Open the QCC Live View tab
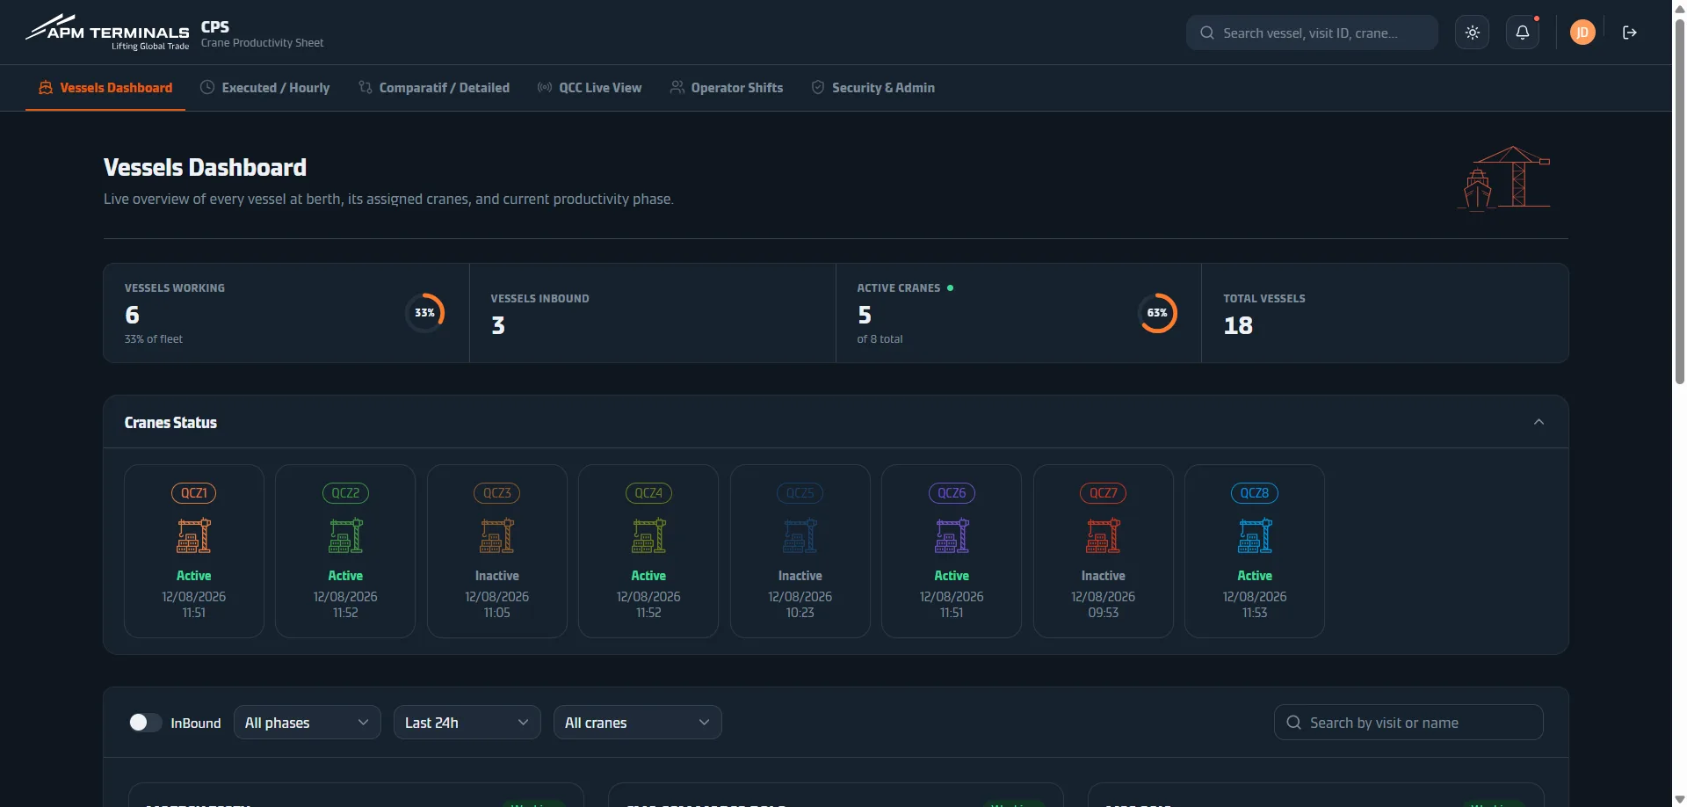 pos(590,88)
